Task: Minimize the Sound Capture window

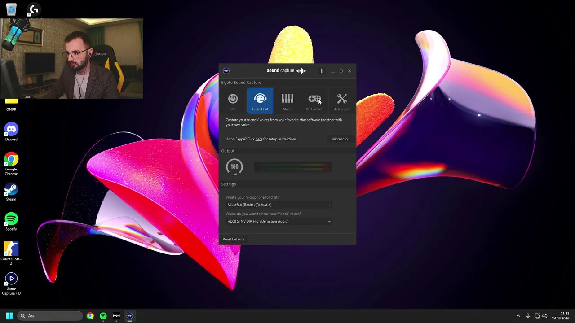Action: (x=332, y=71)
